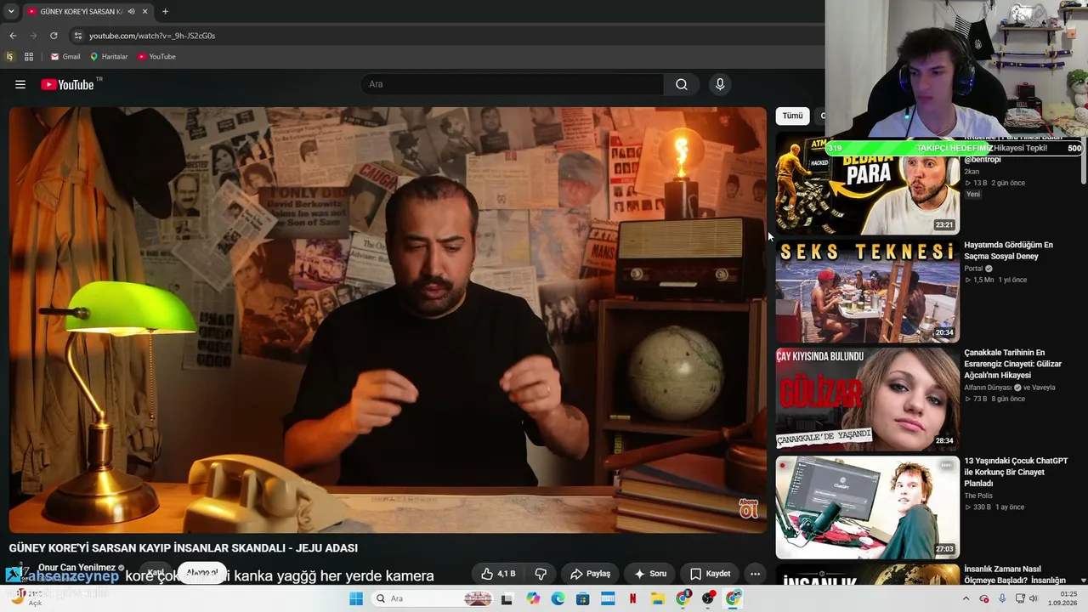The width and height of the screenshot is (1088, 612).
Task: Open the GÜLİZAR video thumbnail
Action: (x=867, y=399)
